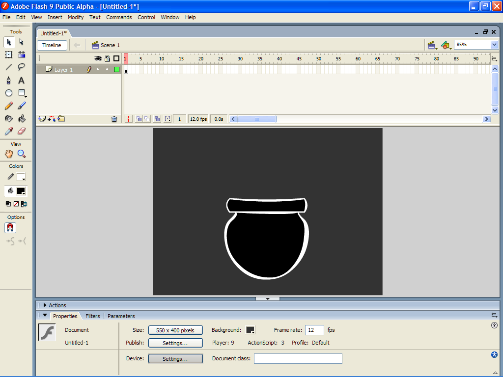Open the Commands menu
This screenshot has height=377, width=503.
119,17
